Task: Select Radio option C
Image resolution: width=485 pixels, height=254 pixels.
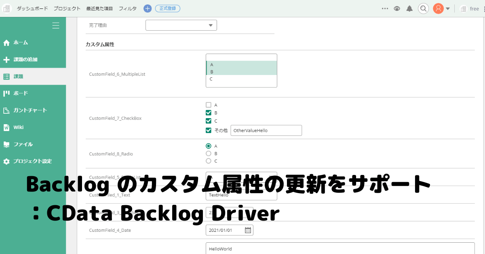Action: pyautogui.click(x=209, y=161)
